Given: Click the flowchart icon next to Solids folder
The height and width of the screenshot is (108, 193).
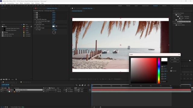Looking at the screenshot, I should [31, 26].
